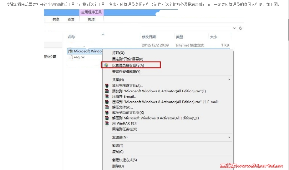Expand the 共享(H) submenu arrow
The height and width of the screenshot is (170, 289).
(x=229, y=80)
